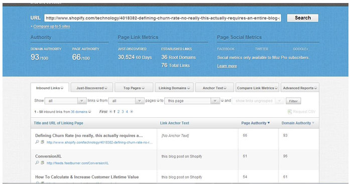
Task: Click the Search button
Action: click(x=303, y=18)
